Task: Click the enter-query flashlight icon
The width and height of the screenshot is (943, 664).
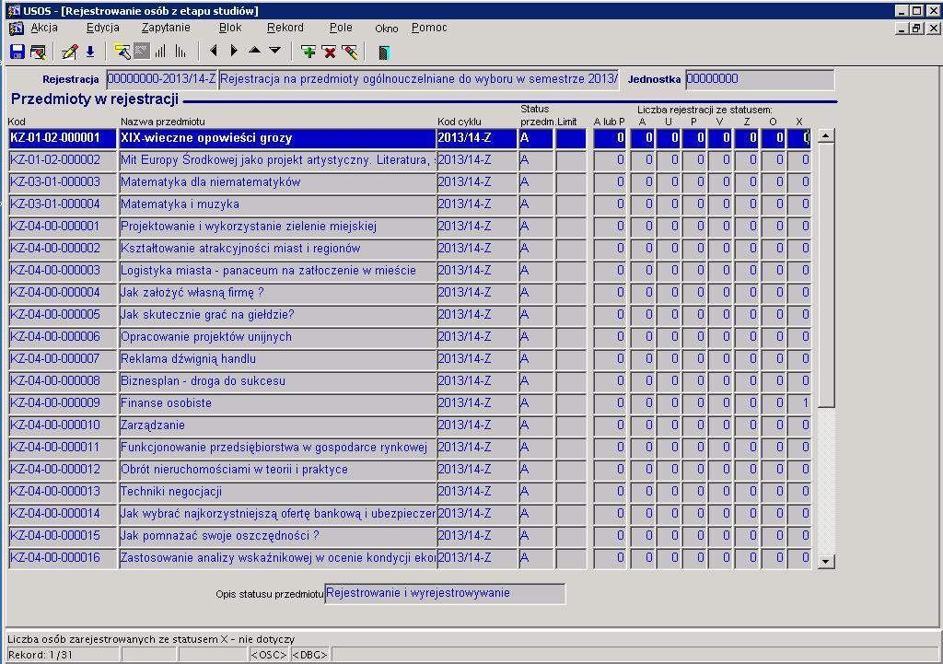Action: (122, 52)
